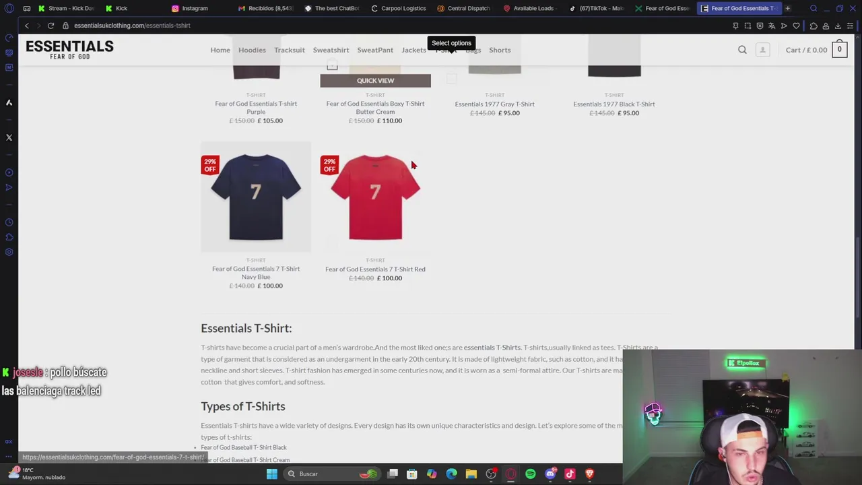Open the downloads icon in toolbar

click(x=838, y=26)
